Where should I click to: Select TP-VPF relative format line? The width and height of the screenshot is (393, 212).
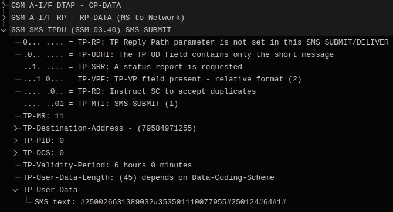[x=162, y=79]
